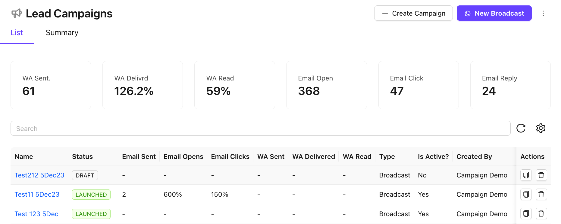Copy the Test 123 5Dec campaign
Viewport: 561px width, 224px height.
[526, 213]
